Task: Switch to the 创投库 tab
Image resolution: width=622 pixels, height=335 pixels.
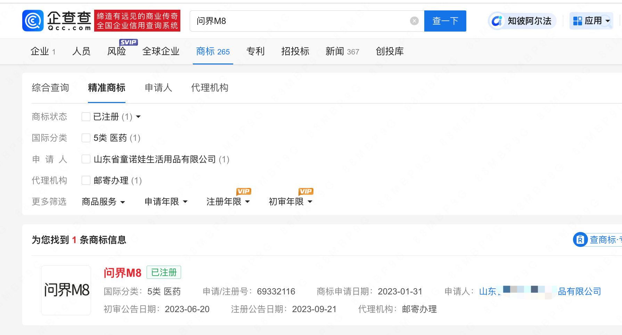Action: click(390, 51)
